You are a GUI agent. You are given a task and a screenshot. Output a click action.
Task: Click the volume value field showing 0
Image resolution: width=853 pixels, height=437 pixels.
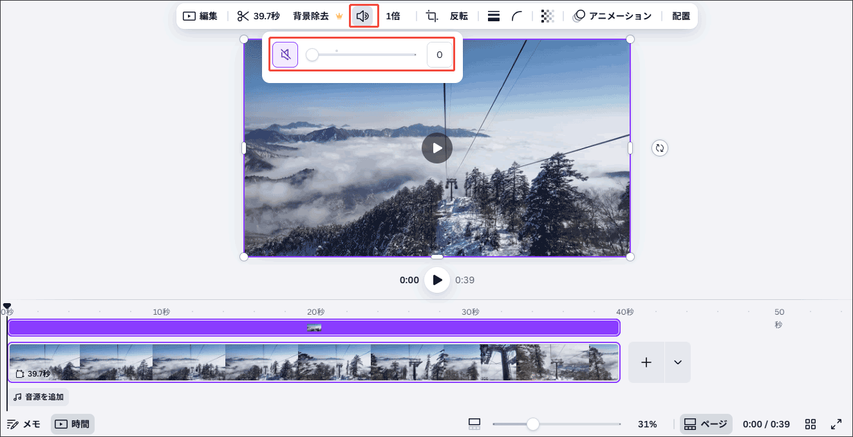pyautogui.click(x=440, y=55)
